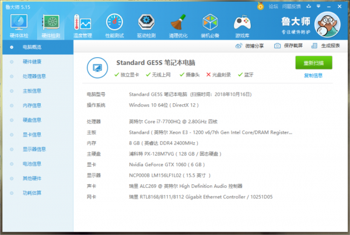Click the Standard GE5S 笔记本电脑 heading

tap(156, 63)
